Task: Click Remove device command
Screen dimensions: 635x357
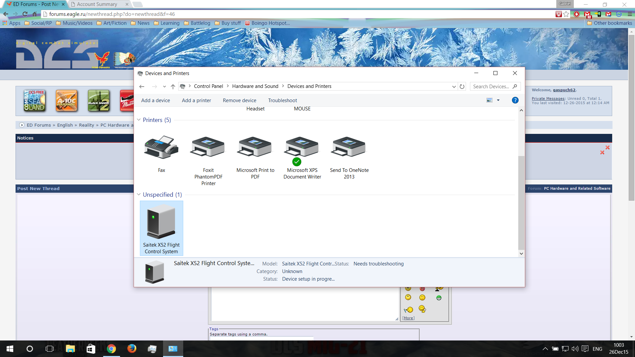Action: (239, 100)
